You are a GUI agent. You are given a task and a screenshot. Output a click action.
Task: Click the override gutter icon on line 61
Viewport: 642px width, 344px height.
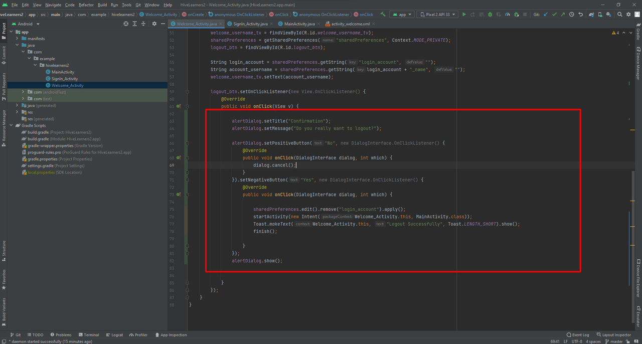(179, 106)
